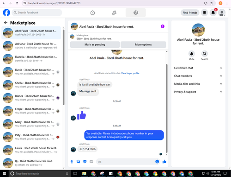This screenshot has width=231, height=177.
Task: Click the voice clip microphone icon
Action: [x=72, y=162]
